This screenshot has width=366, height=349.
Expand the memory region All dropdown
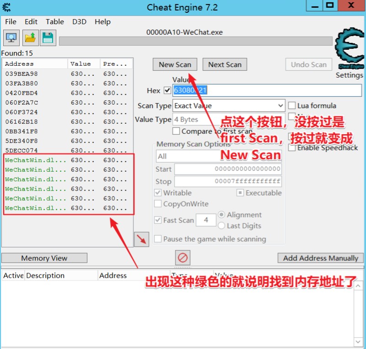[218, 156]
